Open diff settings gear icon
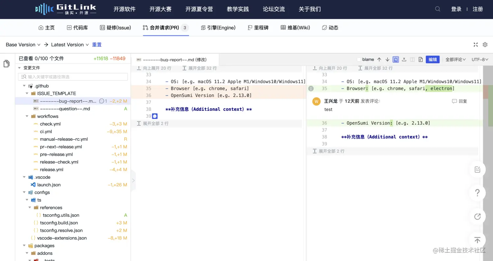The width and height of the screenshot is (493, 261). pos(485,45)
